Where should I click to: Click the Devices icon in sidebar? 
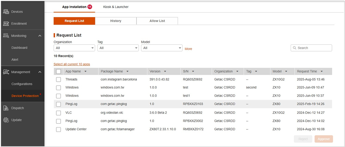[x=6, y=12]
